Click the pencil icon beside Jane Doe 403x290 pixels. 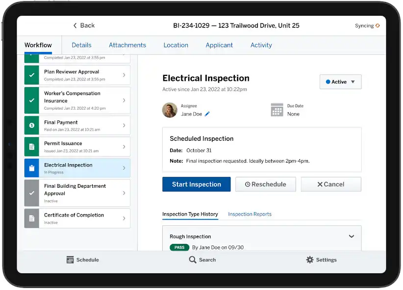click(x=207, y=114)
